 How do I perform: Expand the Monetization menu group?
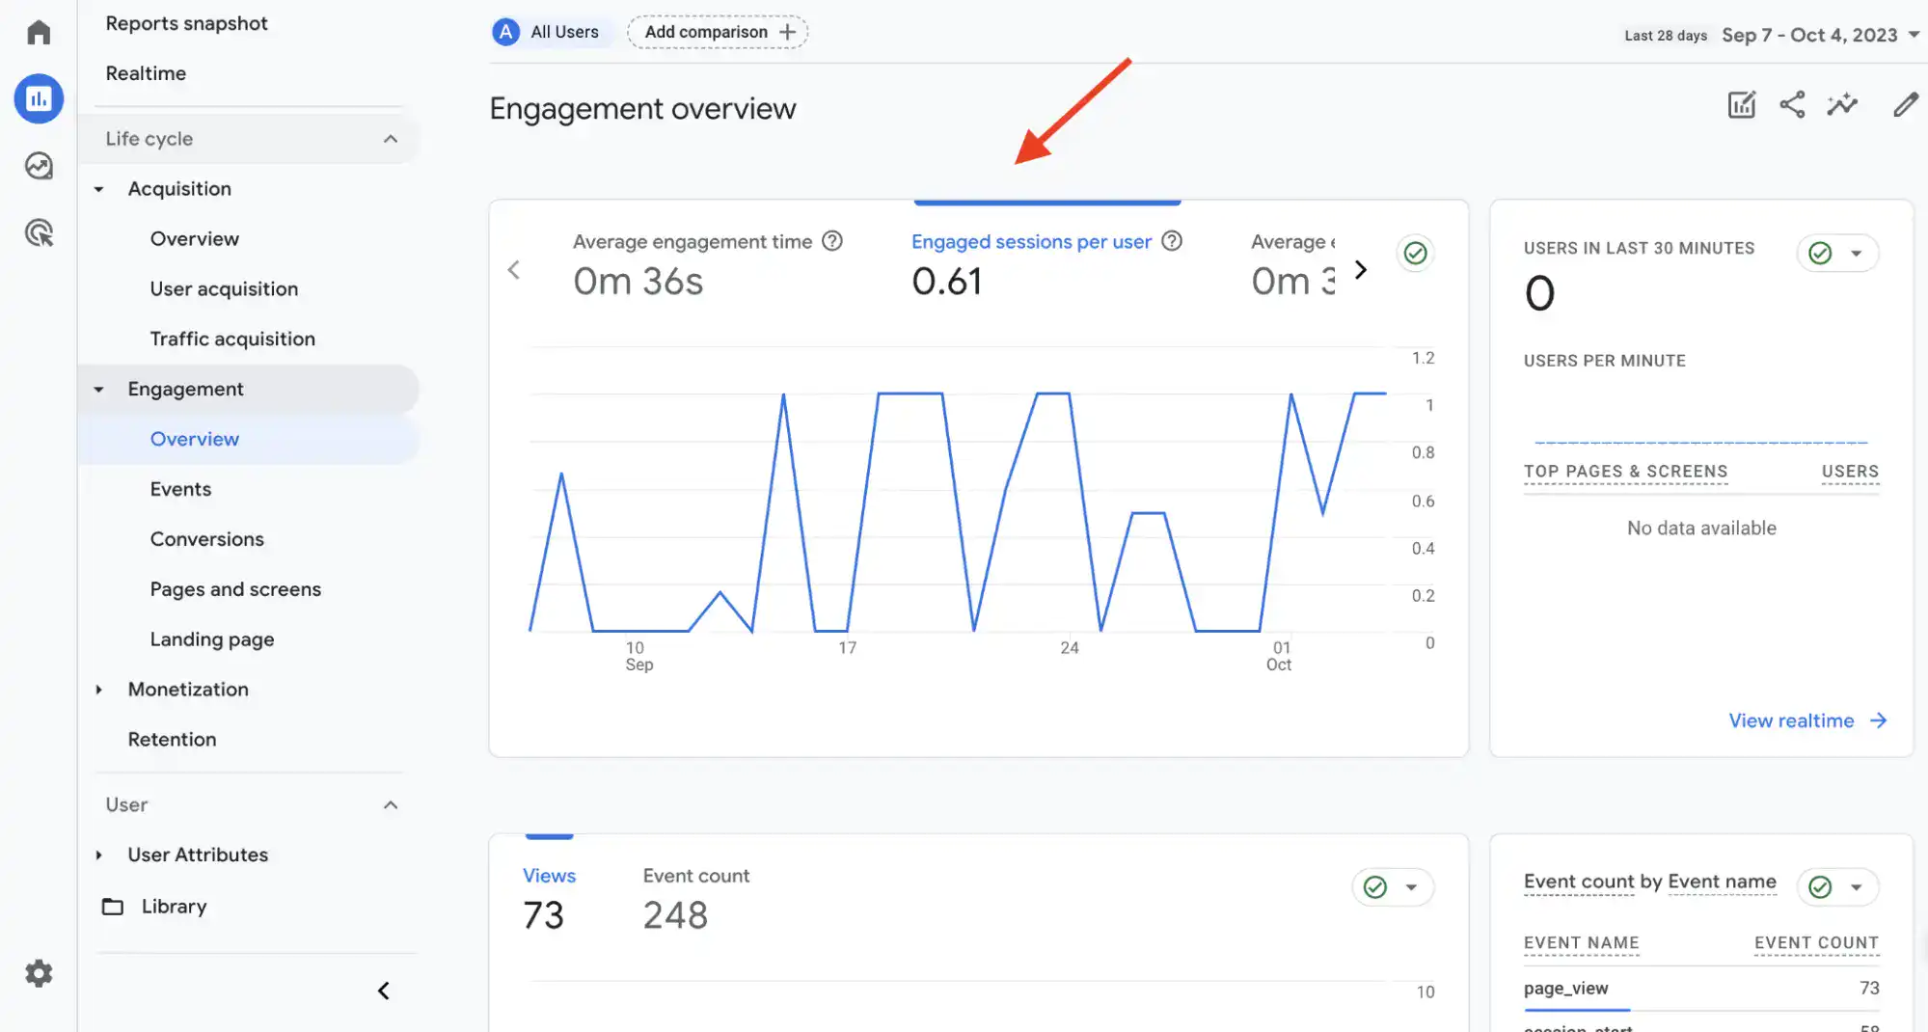[x=99, y=690]
